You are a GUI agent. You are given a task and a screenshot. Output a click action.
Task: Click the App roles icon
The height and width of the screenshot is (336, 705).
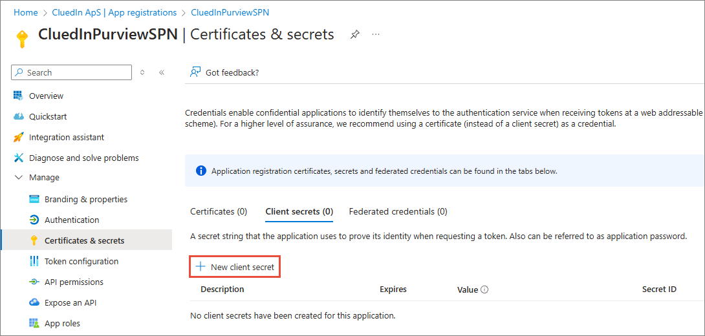pos(34,323)
